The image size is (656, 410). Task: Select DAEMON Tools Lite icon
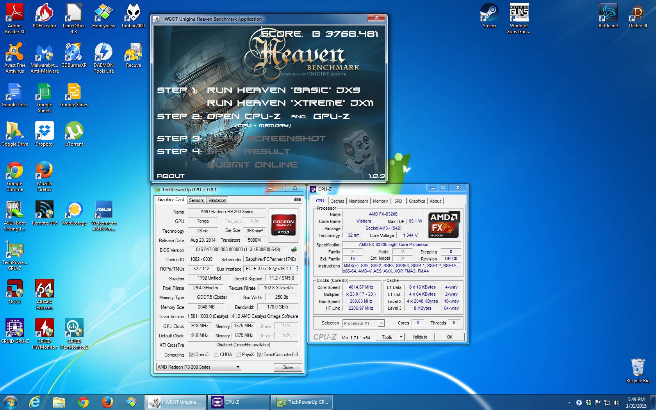(103, 58)
